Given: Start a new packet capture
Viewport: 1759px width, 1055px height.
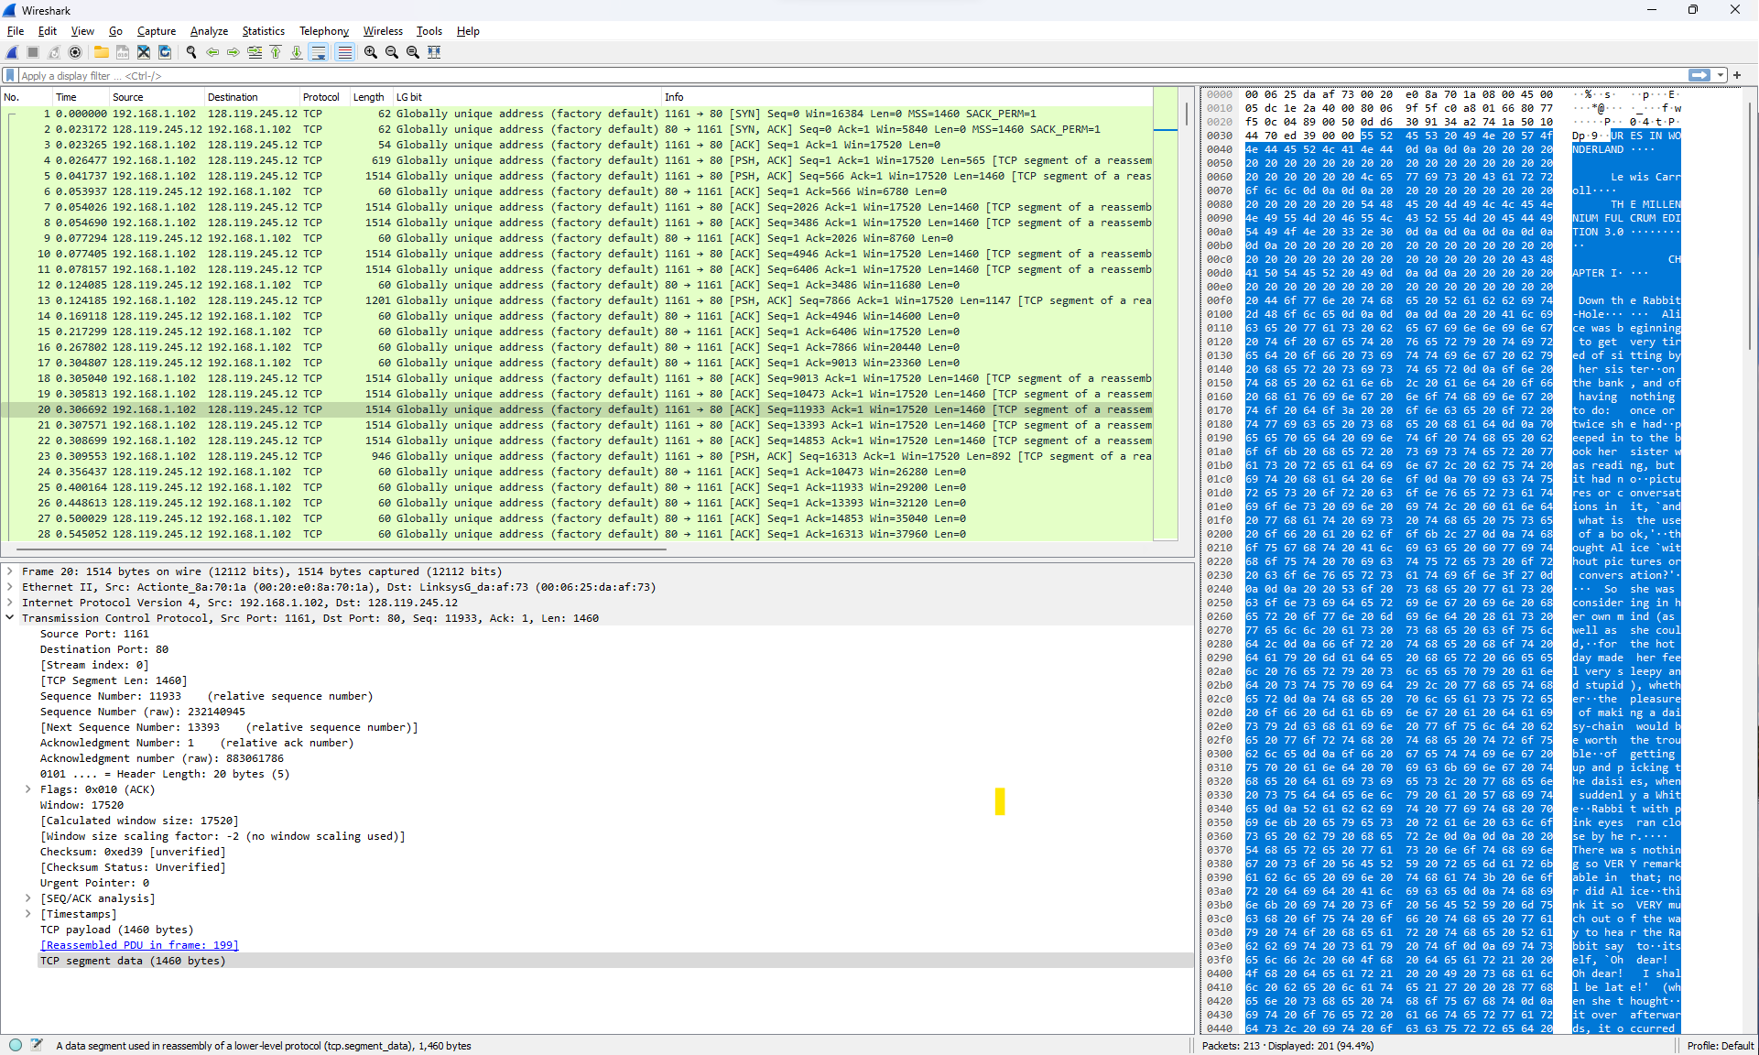Looking at the screenshot, I should tap(12, 52).
